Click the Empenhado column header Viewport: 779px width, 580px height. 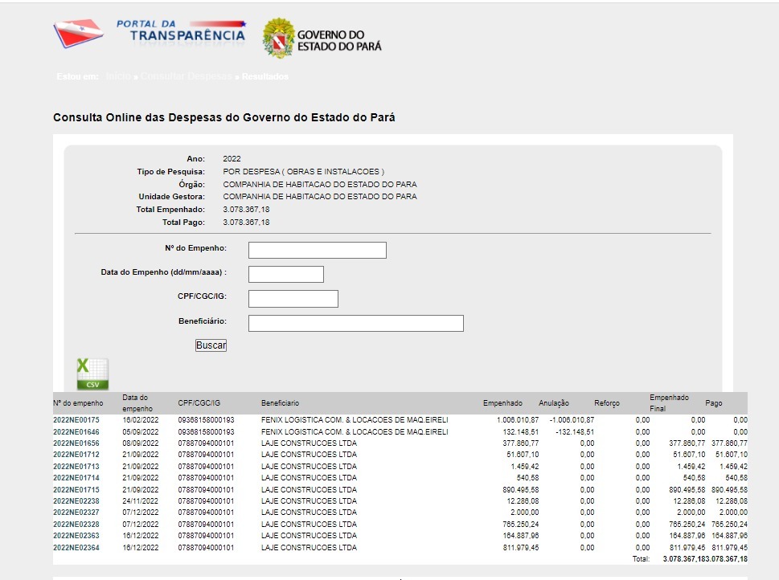[502, 402]
